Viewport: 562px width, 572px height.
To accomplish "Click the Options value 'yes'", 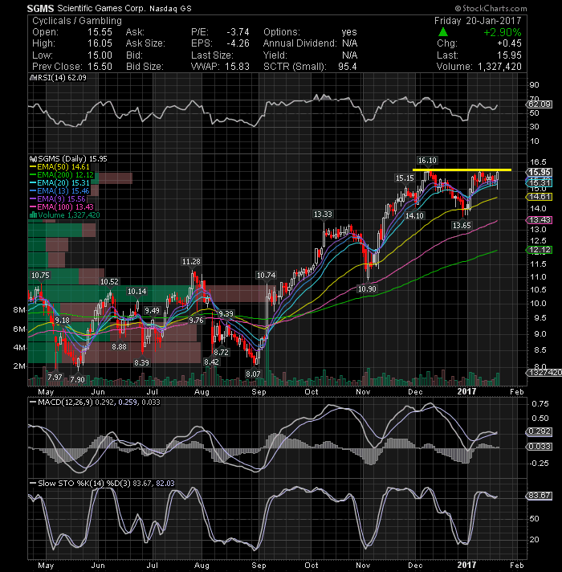I will 349,32.
